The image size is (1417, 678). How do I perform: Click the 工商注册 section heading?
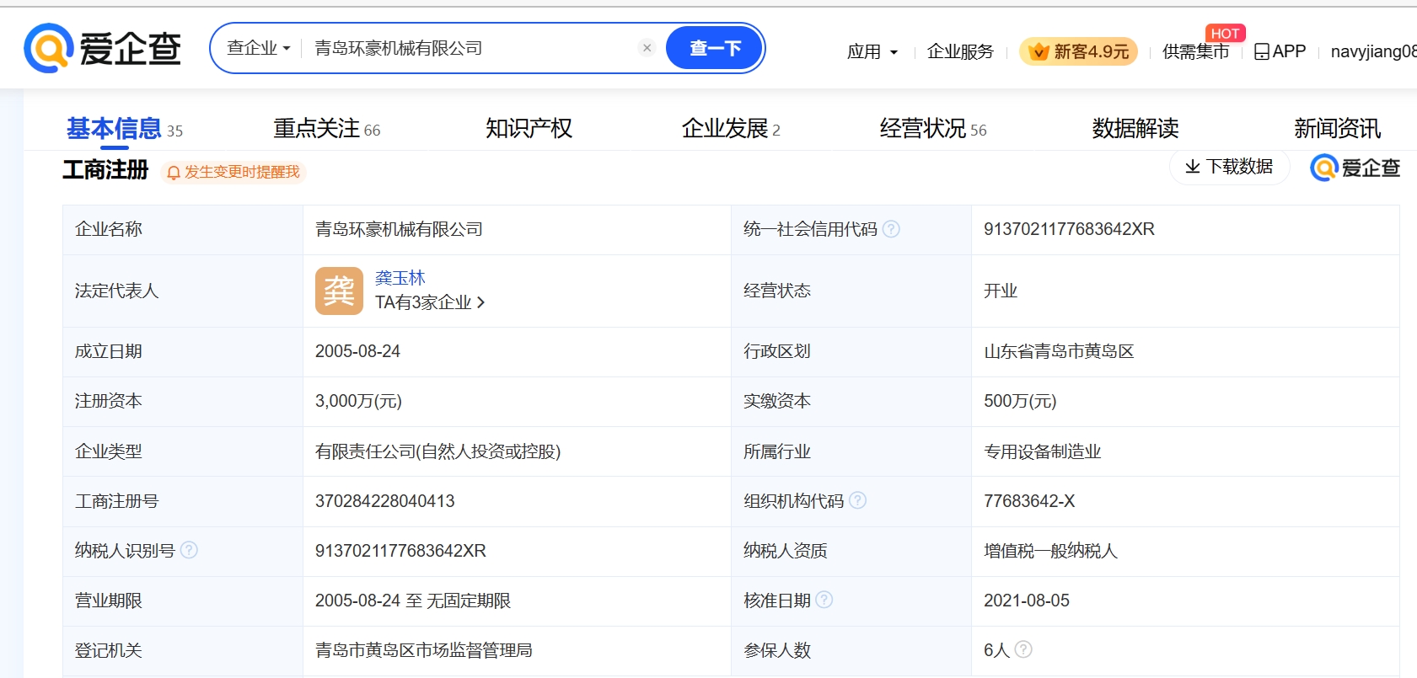coord(105,170)
